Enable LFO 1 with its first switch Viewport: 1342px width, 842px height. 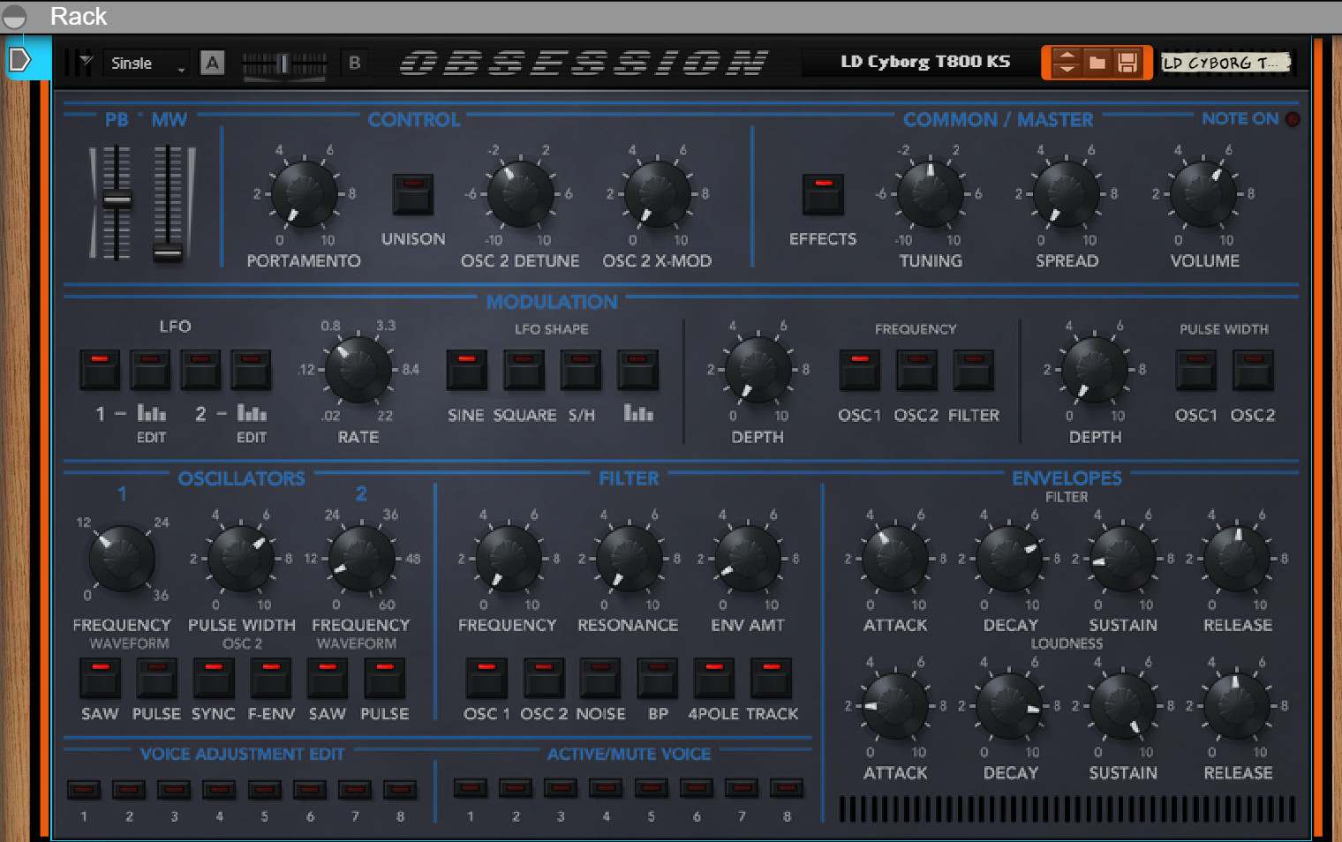pos(100,370)
